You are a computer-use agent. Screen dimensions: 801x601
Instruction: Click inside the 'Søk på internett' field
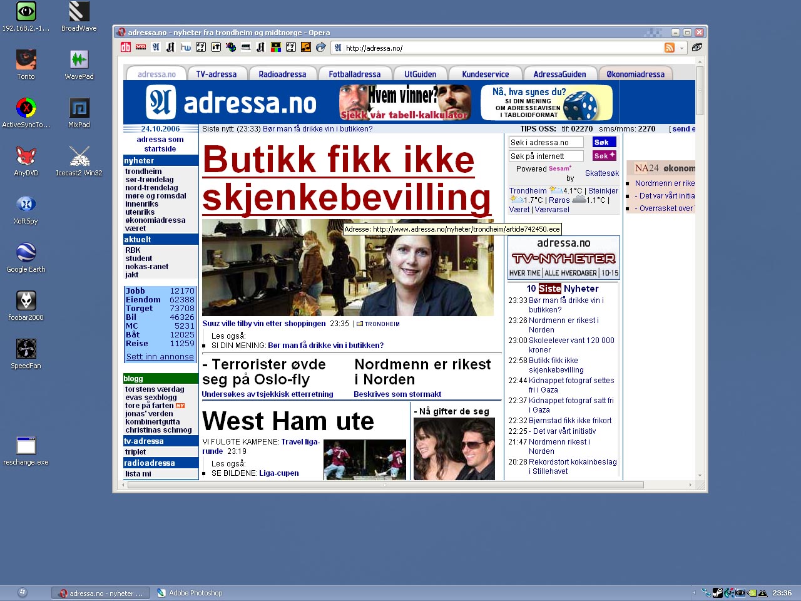click(546, 156)
